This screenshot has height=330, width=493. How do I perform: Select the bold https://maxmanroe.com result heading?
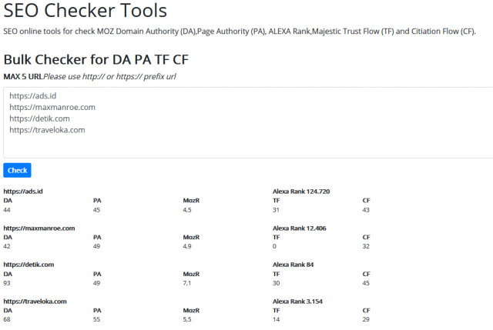39,228
